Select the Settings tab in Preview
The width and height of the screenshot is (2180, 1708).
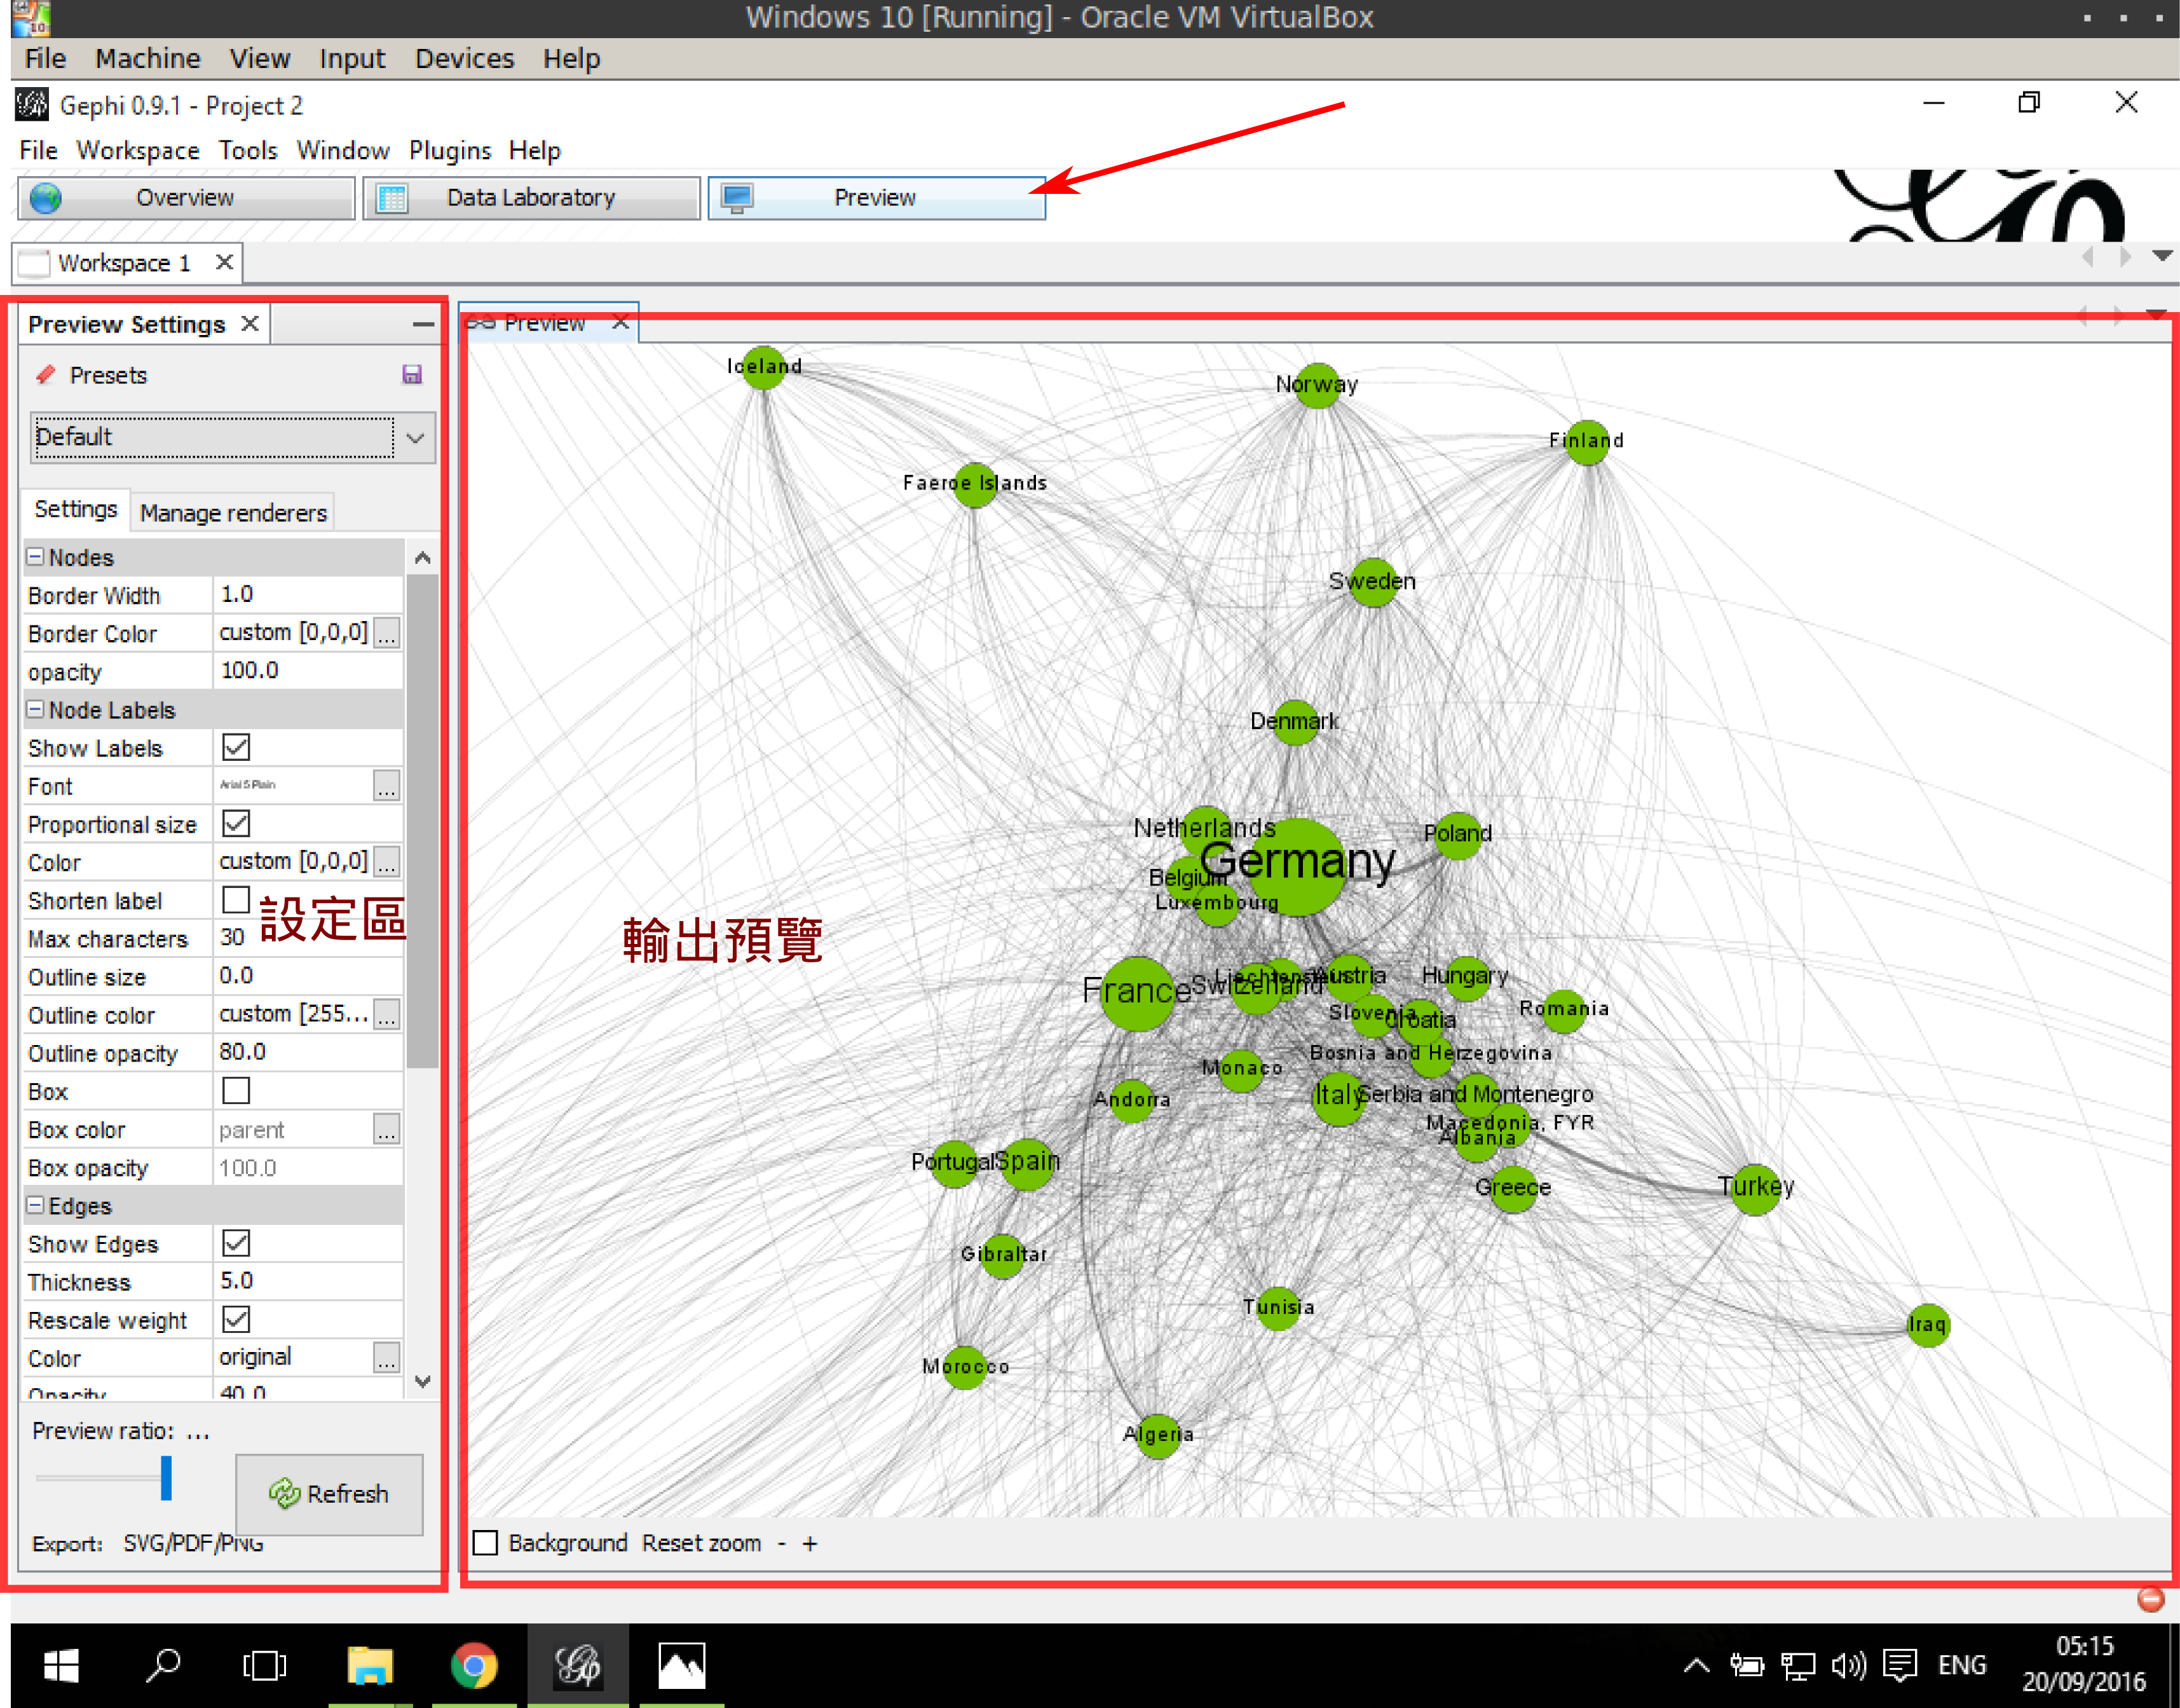coord(74,512)
